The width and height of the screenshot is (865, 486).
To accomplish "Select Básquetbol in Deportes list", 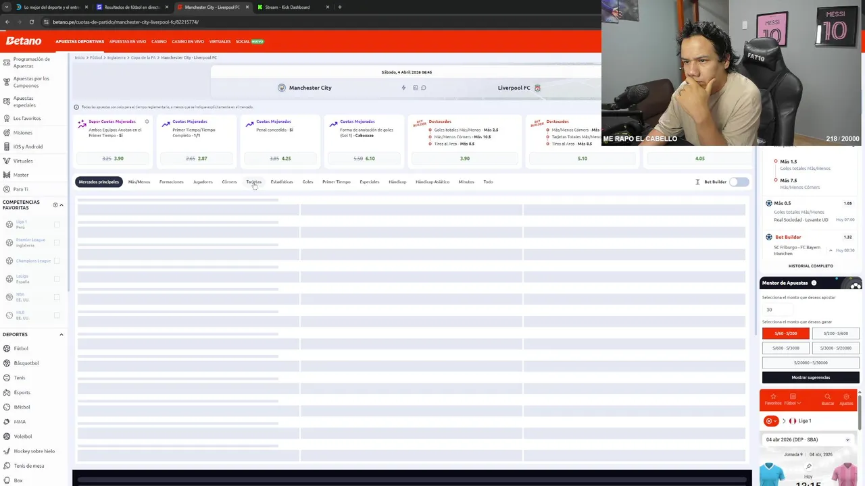I will click(26, 363).
